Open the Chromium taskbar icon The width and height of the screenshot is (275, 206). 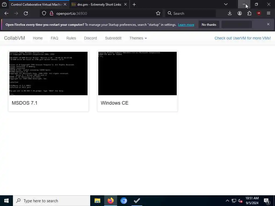point(124,201)
